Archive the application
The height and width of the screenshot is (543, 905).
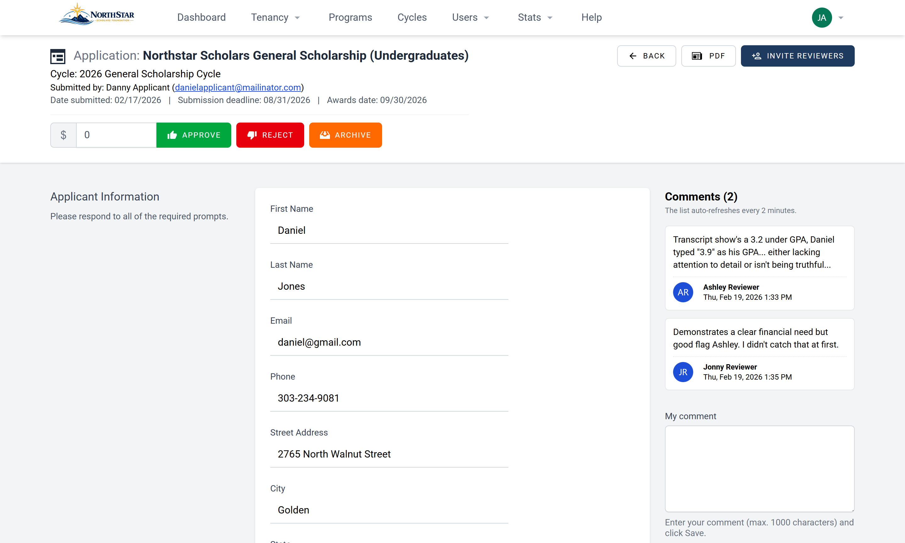pyautogui.click(x=345, y=135)
